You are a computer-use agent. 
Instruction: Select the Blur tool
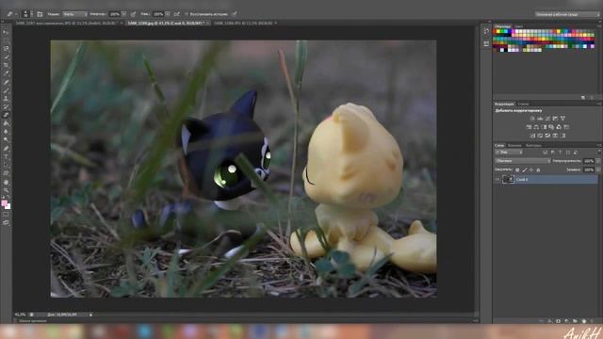pos(6,132)
